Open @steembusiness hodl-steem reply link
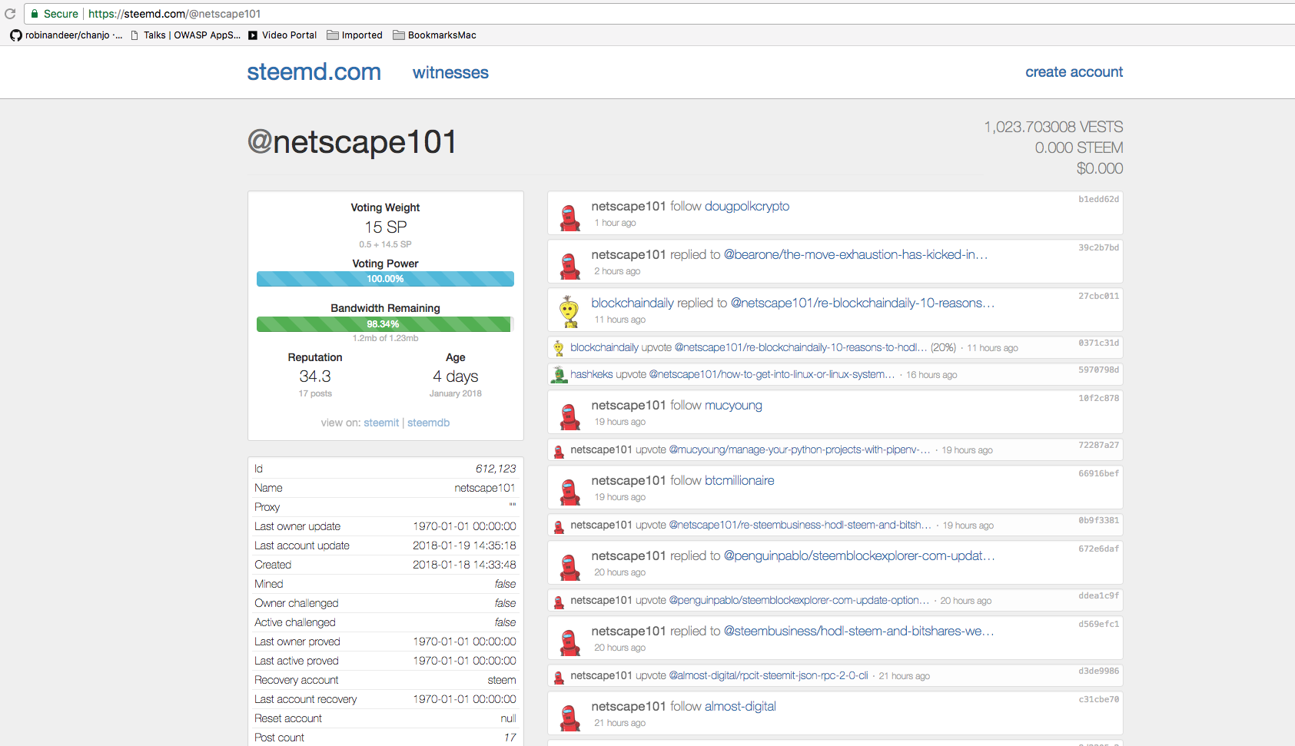 pos(858,631)
